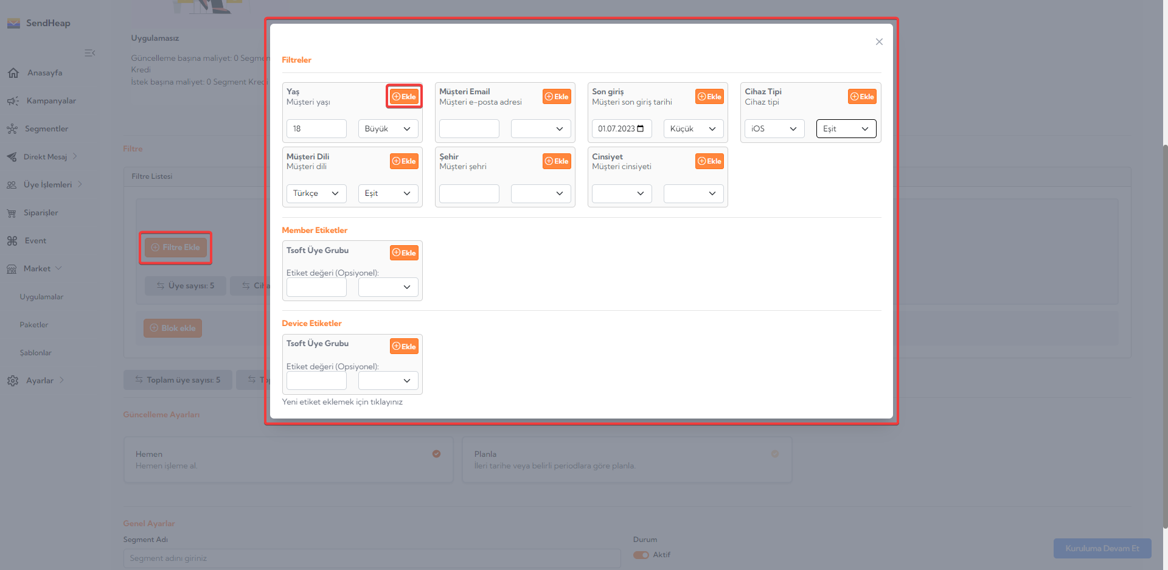
Task: Click the Siparişler cart icon
Action: pyautogui.click(x=12, y=213)
